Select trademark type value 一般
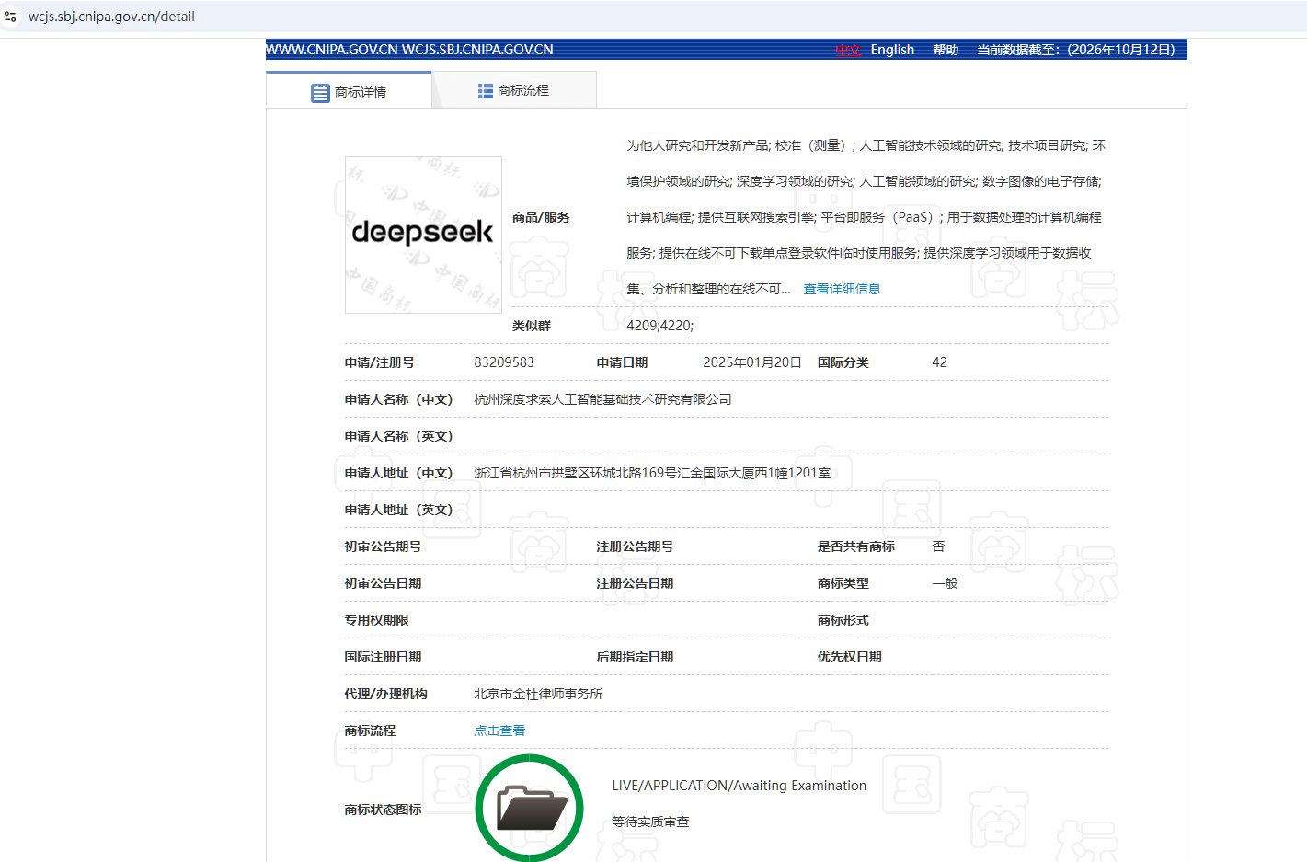Screen dimensions: 1307x862 click(x=945, y=583)
